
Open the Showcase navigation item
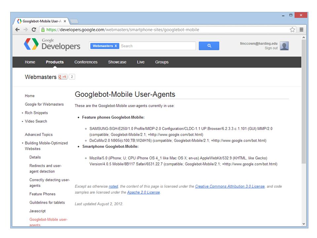[117, 62]
